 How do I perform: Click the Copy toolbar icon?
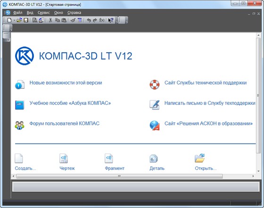58,20
